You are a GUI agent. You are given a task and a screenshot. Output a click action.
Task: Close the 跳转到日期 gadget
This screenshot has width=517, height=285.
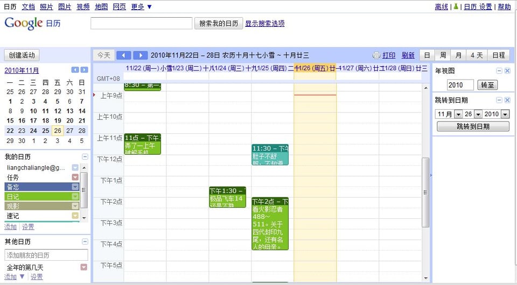(x=507, y=100)
